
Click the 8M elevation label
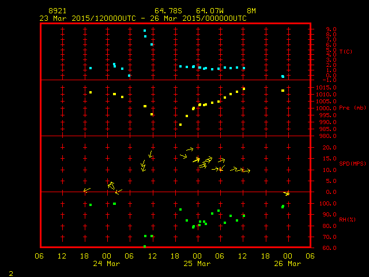(251, 11)
